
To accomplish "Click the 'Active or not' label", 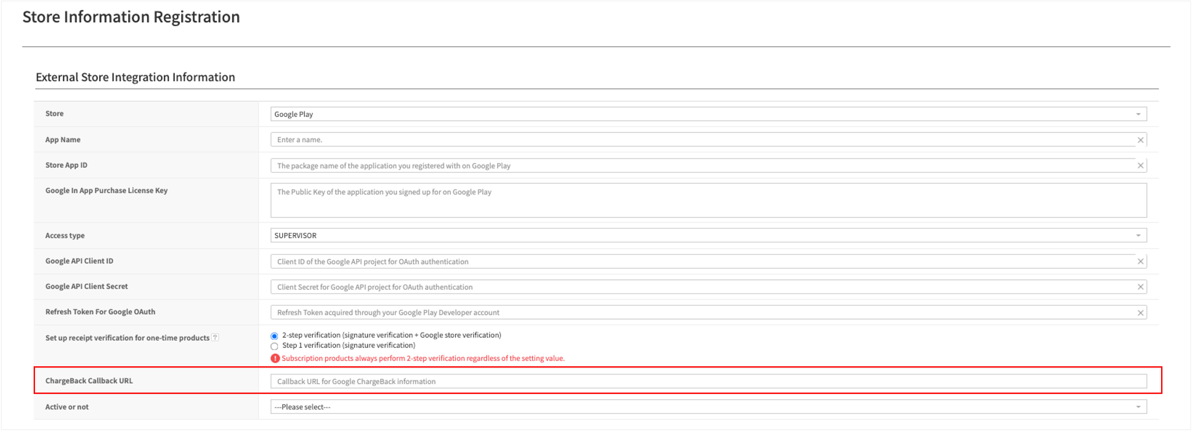I will 67,407.
